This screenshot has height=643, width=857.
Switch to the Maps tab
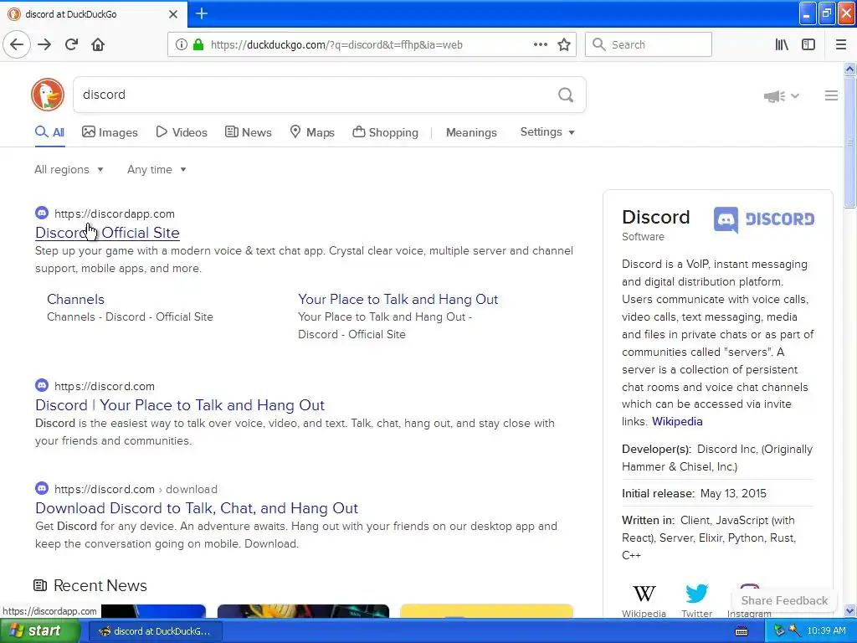coord(312,132)
